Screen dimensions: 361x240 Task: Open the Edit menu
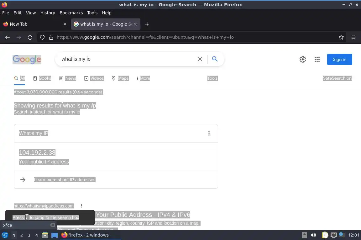pos(18,13)
